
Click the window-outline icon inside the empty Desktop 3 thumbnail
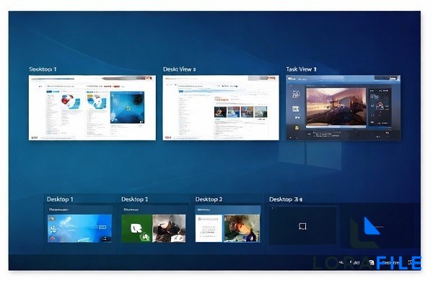tap(302, 227)
